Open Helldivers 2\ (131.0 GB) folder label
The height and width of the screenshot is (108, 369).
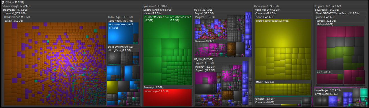[17, 17]
